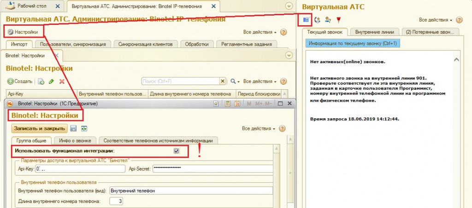This screenshot has height=208, width=472.
Task: Open Все действия menu in the settings list toolbar
Action: point(260,81)
